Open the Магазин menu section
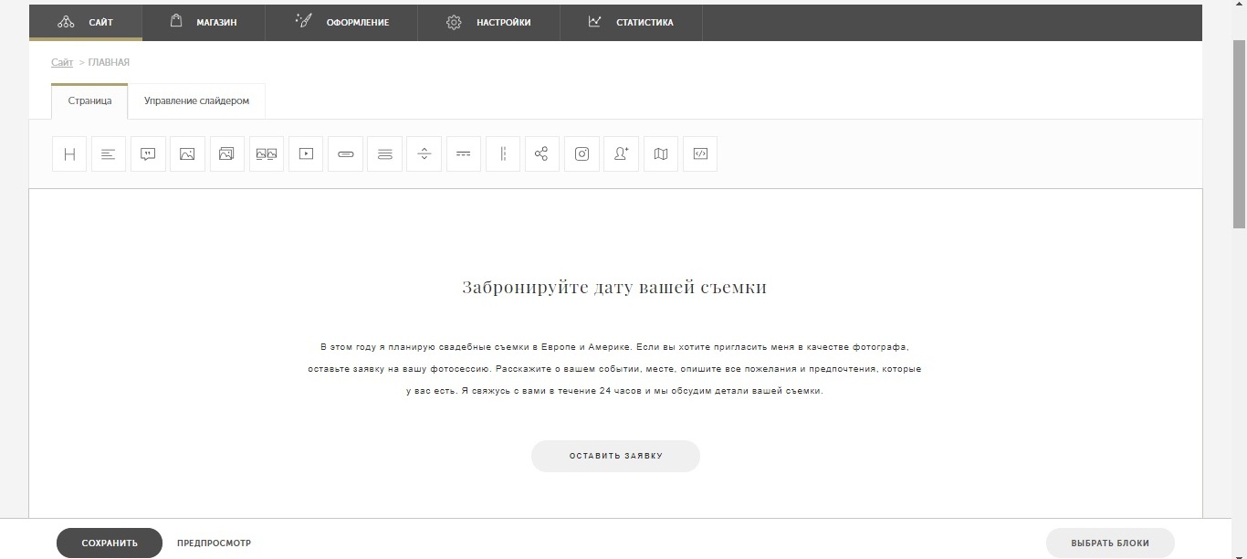The height and width of the screenshot is (559, 1247). [x=204, y=22]
